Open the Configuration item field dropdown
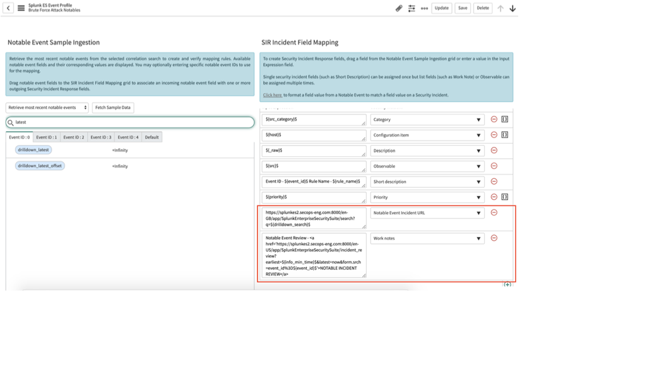The width and height of the screenshot is (652, 392). click(427, 135)
